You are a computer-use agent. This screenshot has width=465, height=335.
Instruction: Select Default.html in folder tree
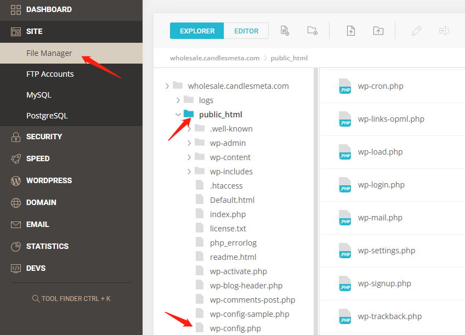tap(232, 200)
